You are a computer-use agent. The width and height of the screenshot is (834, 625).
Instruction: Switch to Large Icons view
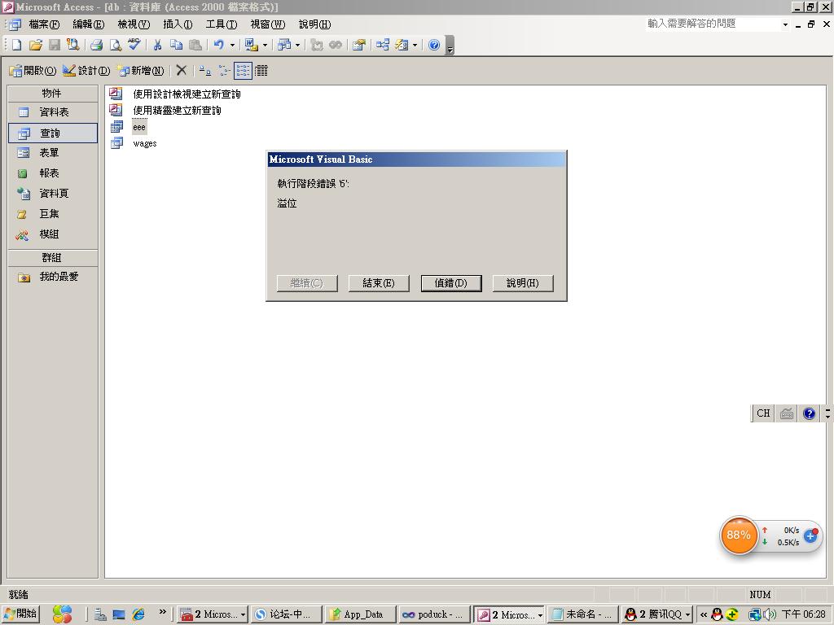[204, 70]
